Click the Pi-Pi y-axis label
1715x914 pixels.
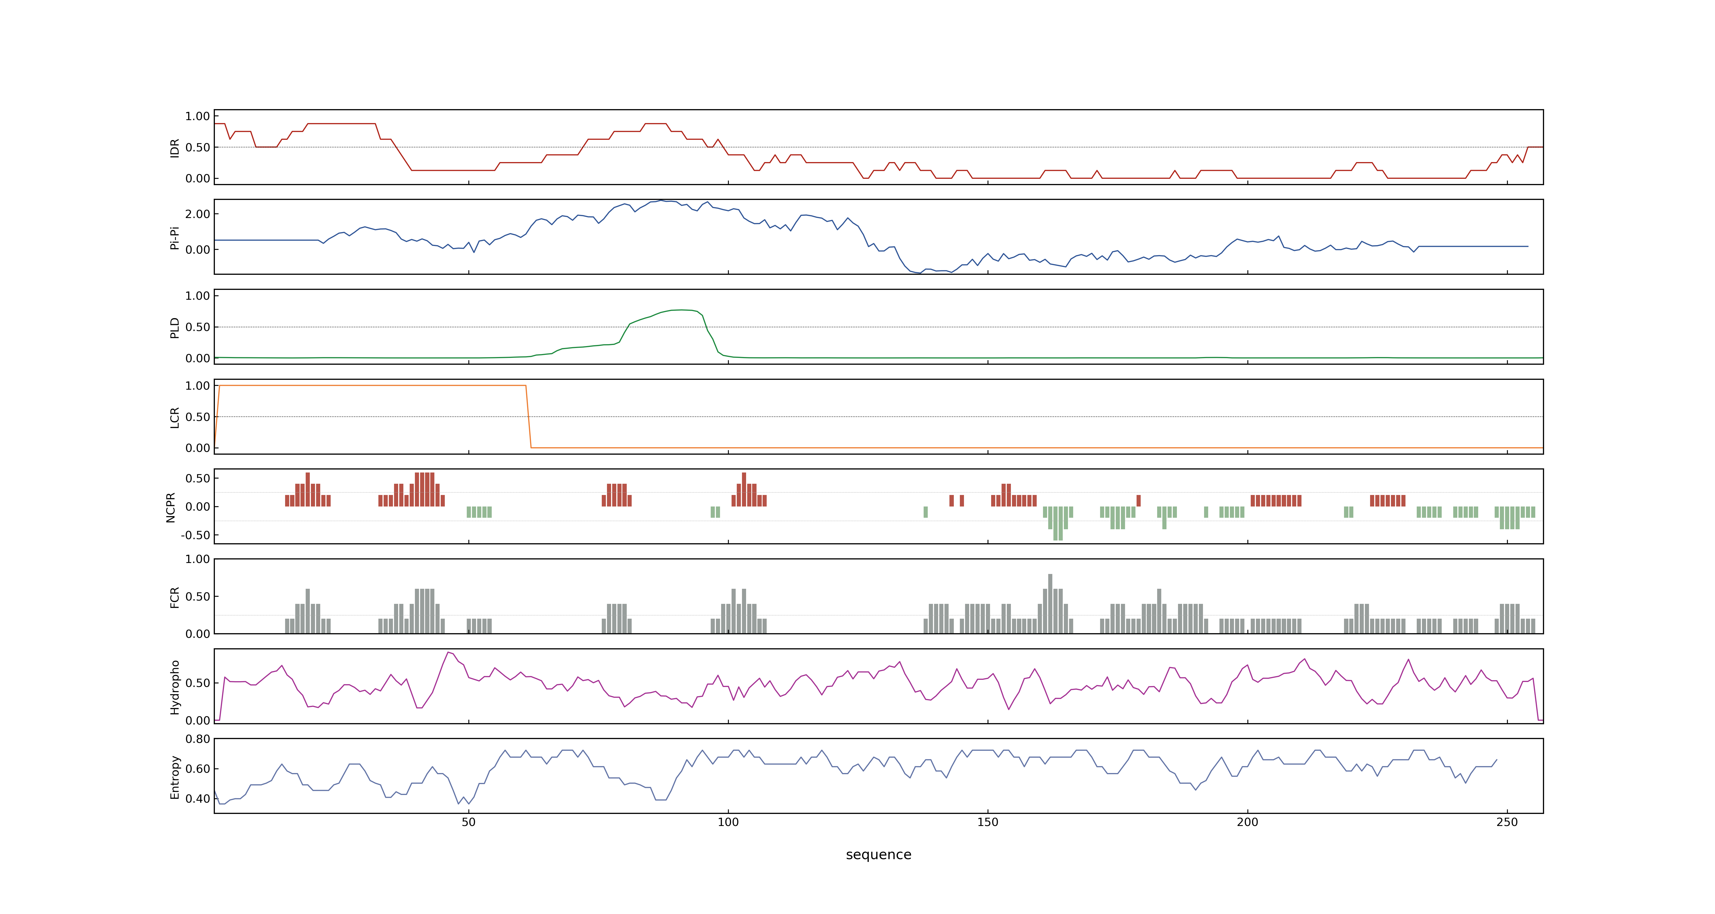(175, 237)
